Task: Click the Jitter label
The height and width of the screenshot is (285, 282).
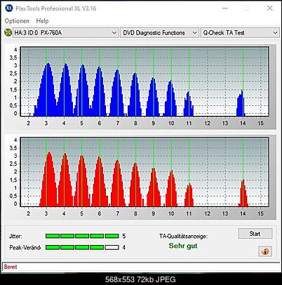Action: [15, 236]
